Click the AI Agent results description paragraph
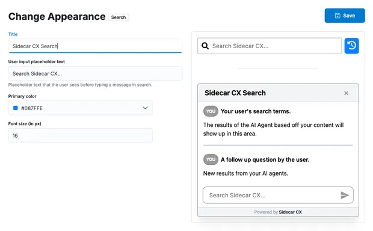This screenshot has width=373, height=231. tap(273, 129)
